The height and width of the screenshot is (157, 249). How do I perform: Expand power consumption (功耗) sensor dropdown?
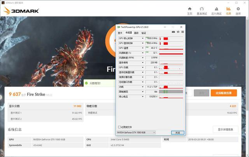click(x=143, y=87)
